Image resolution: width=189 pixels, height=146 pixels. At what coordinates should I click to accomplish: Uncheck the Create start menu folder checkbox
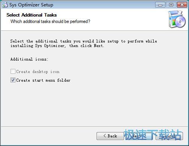13,80
